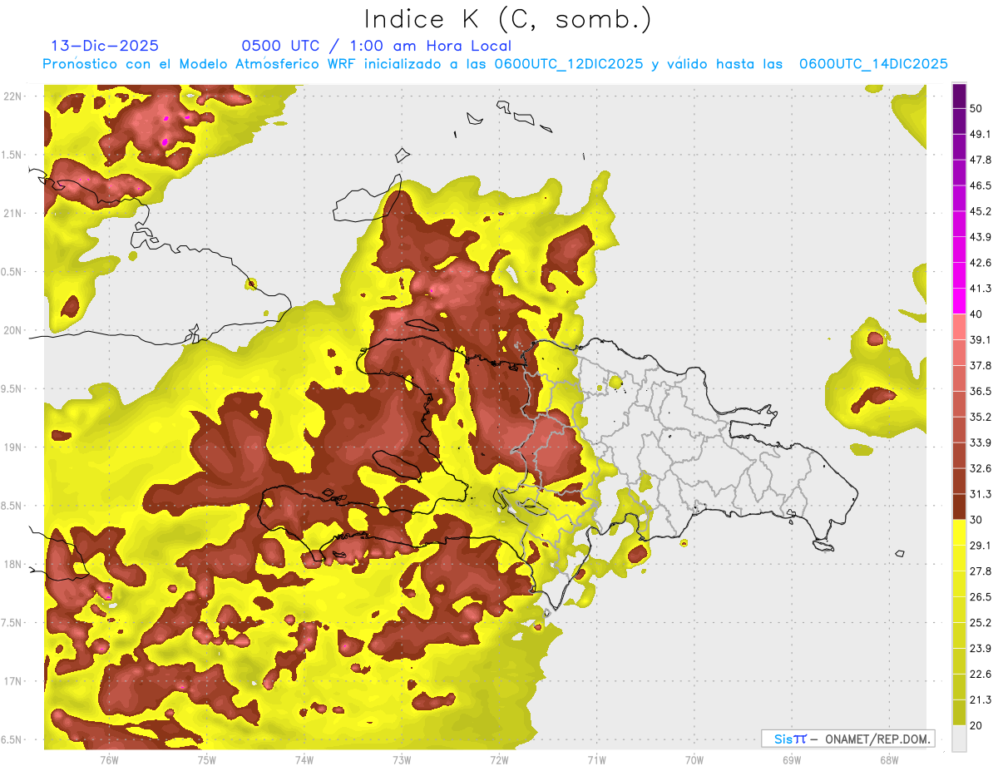998x771 pixels.
Task: Click the "30" colorbar value
Action: [x=977, y=520]
